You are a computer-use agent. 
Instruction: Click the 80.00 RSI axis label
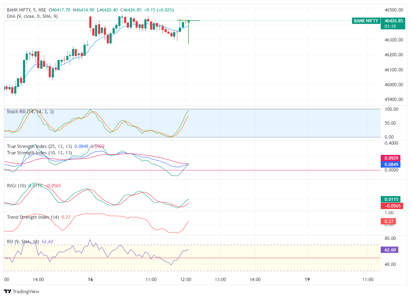pos(390,238)
